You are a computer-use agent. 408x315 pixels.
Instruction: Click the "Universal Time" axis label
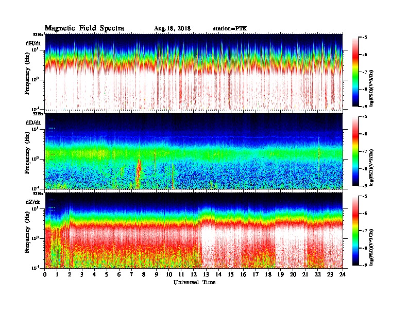point(194,282)
